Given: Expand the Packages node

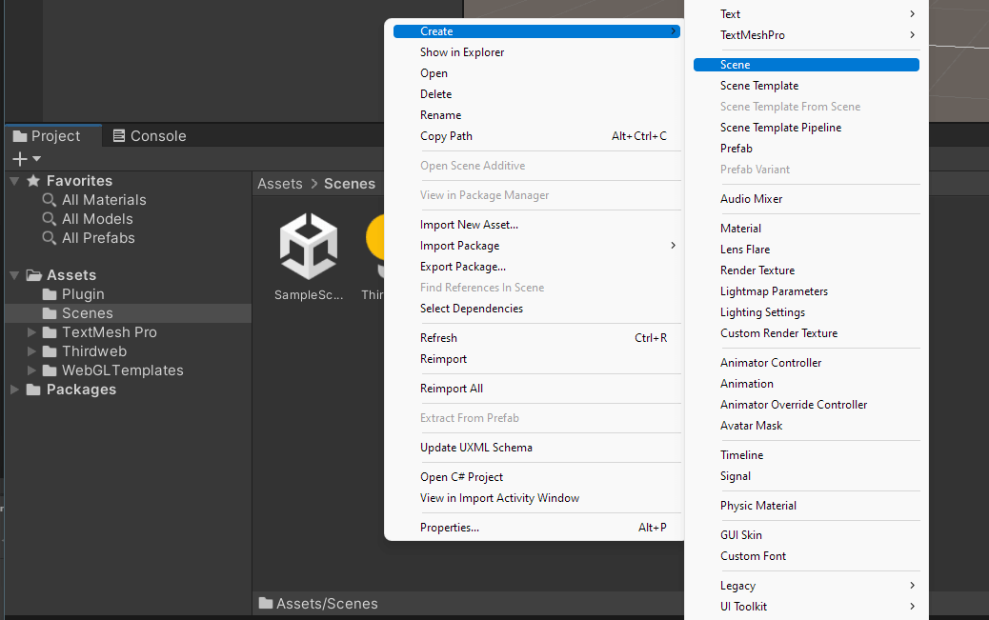Looking at the screenshot, I should [x=14, y=390].
